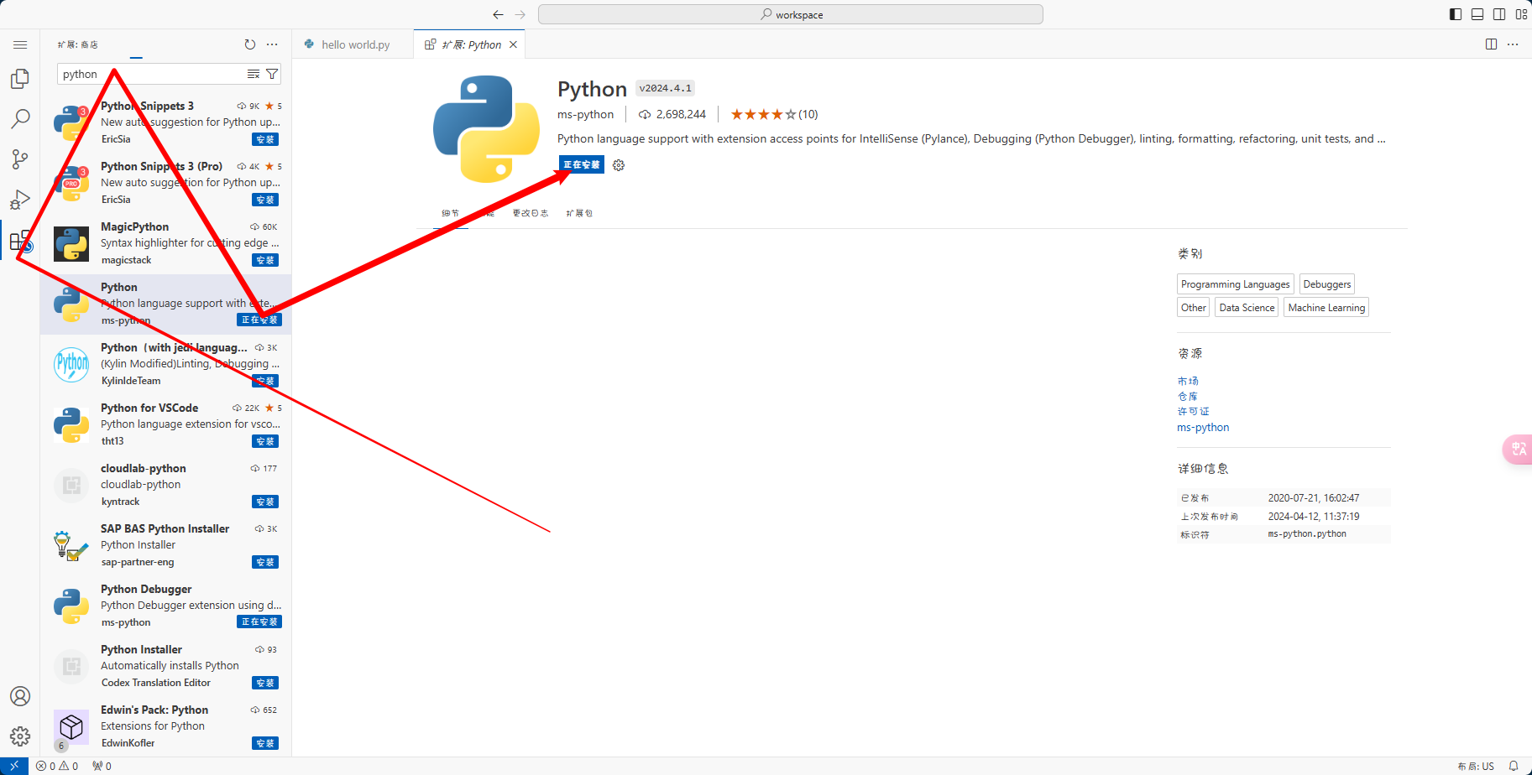Open the Explorer view in the activity bar

point(20,79)
